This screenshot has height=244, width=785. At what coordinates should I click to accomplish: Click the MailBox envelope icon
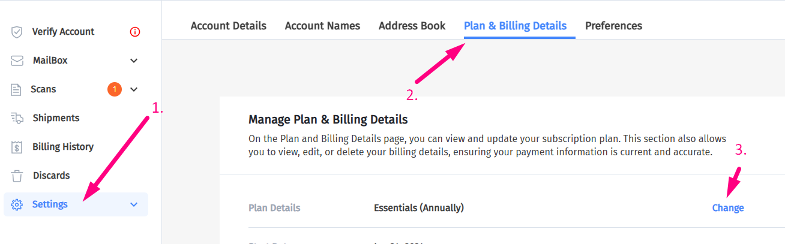(x=17, y=61)
